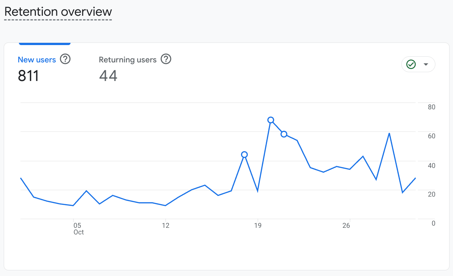Click the late-month line spike after 26
The image size is (453, 276).
(389, 133)
